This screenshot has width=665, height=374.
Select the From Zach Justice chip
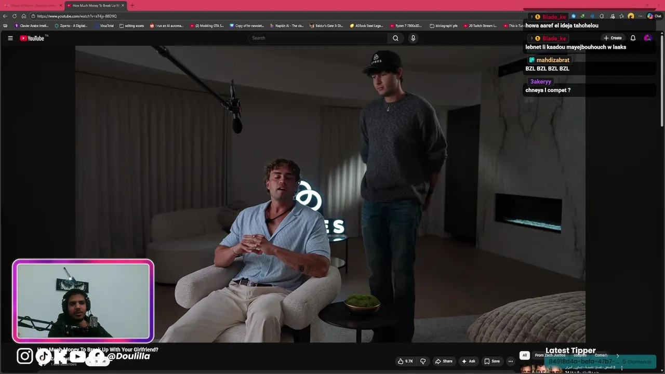click(550, 355)
